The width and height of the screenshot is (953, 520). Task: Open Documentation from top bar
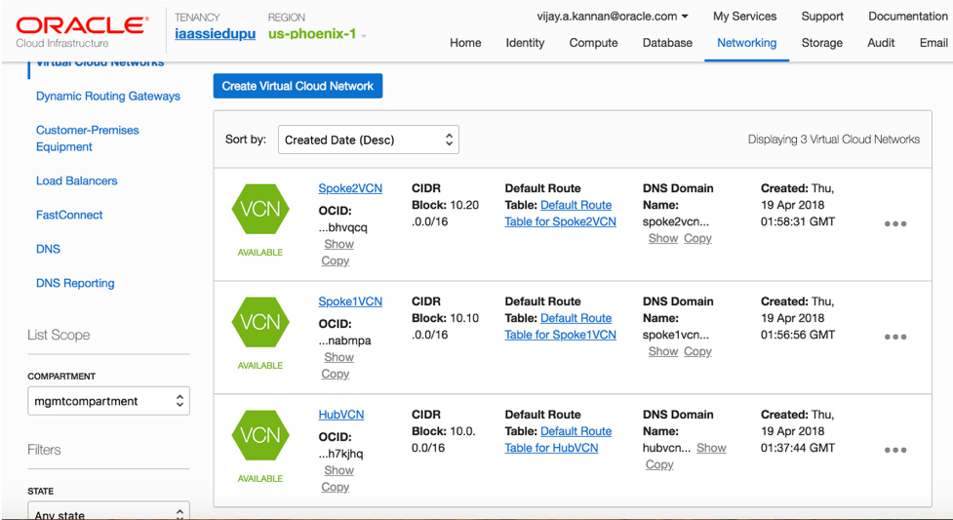tap(908, 17)
